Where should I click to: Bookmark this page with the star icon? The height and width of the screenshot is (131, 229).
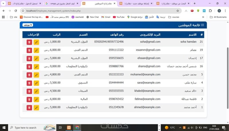pyautogui.click(x=177, y=11)
